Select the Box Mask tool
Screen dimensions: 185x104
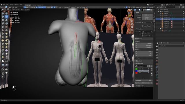3,61
